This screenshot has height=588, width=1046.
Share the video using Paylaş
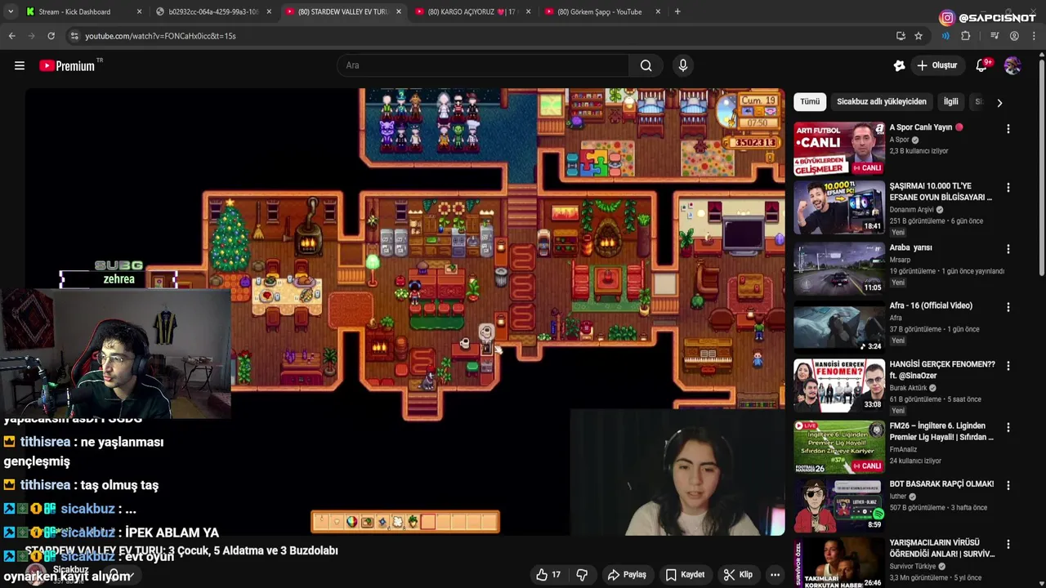pyautogui.click(x=627, y=574)
